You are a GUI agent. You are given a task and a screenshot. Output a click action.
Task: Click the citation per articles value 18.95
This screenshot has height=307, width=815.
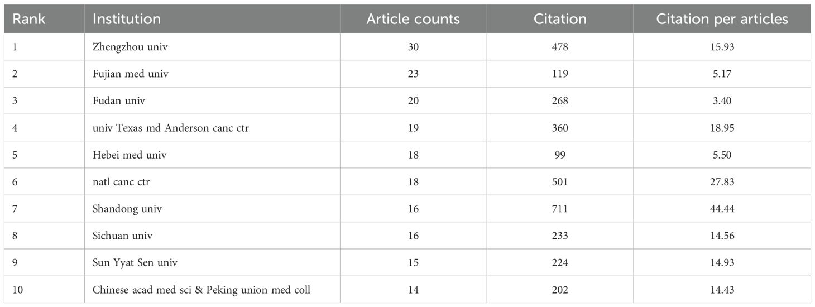pyautogui.click(x=722, y=128)
